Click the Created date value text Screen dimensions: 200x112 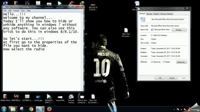click(x=166, y=49)
